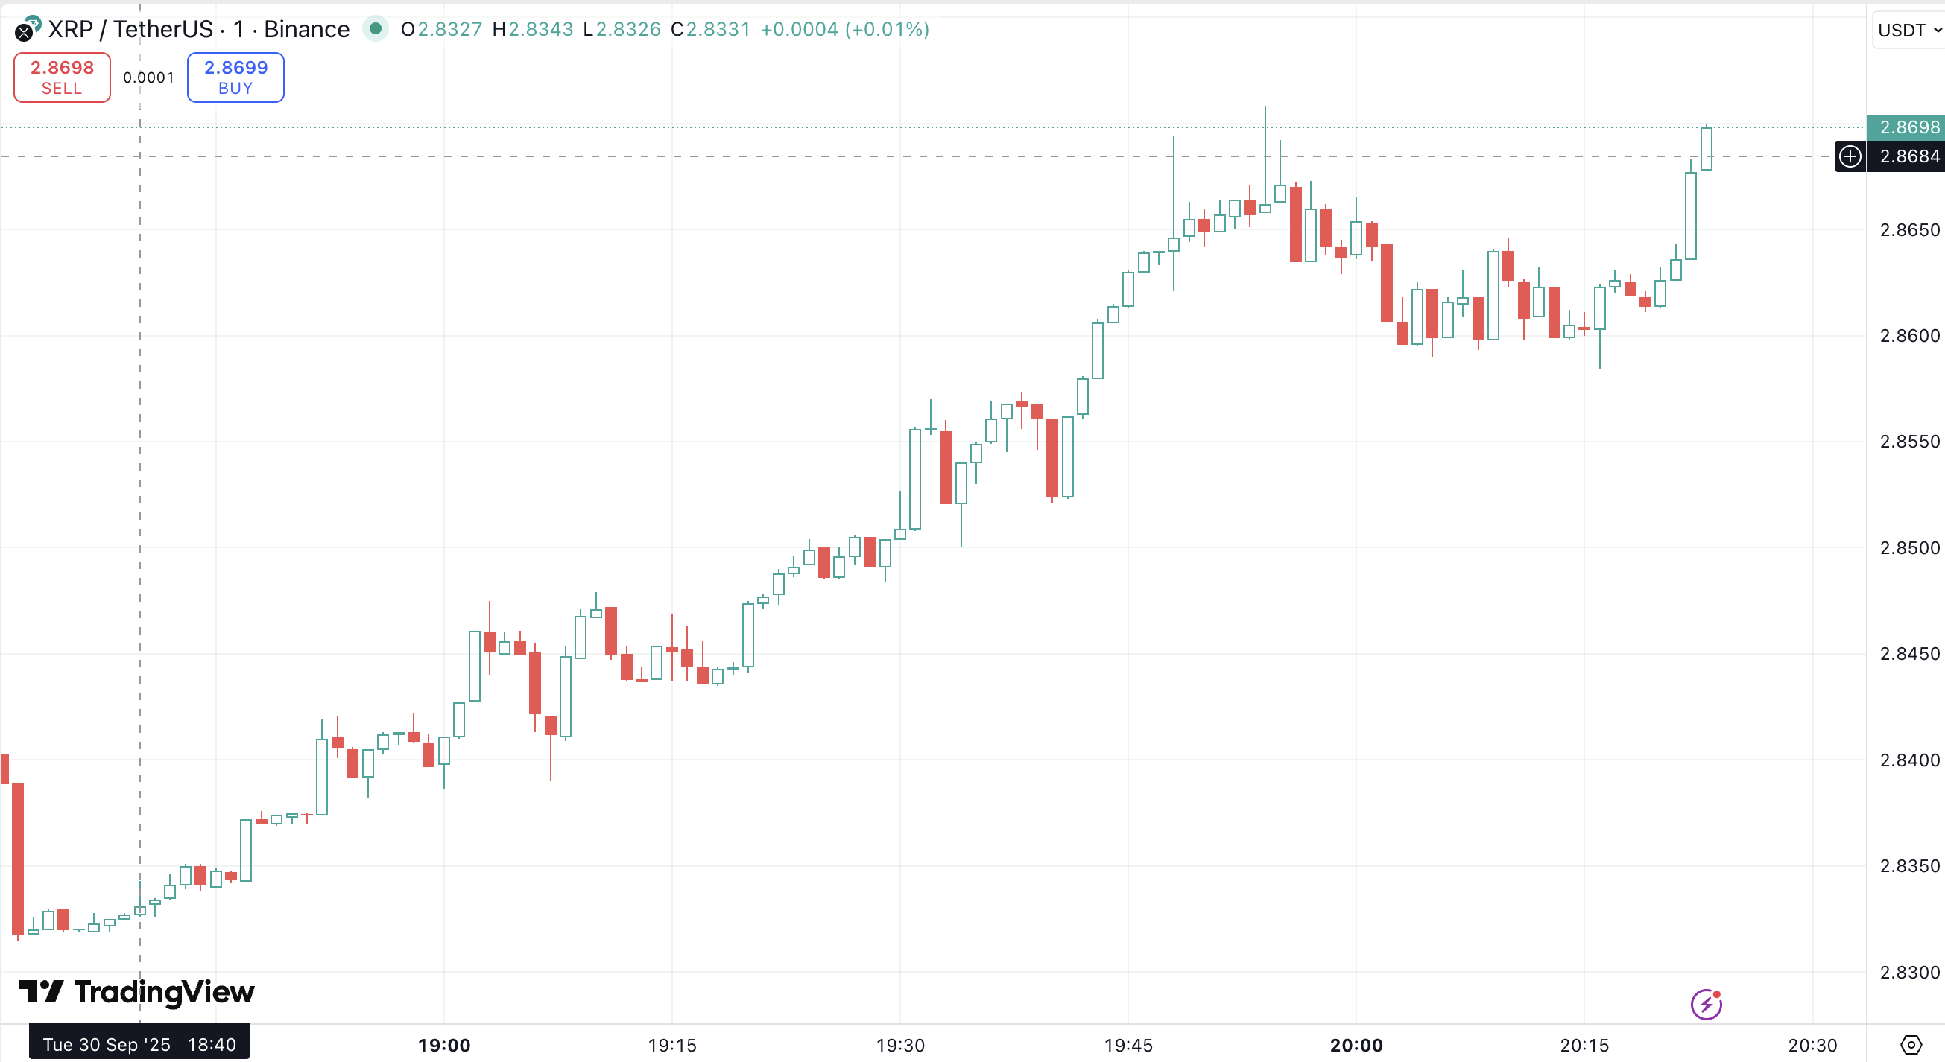Screen dimensions: 1945x1062
Task: Click the plus icon beside 2.8684
Action: pyautogui.click(x=1849, y=156)
